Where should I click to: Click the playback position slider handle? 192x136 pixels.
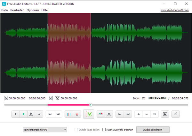tap(91, 105)
